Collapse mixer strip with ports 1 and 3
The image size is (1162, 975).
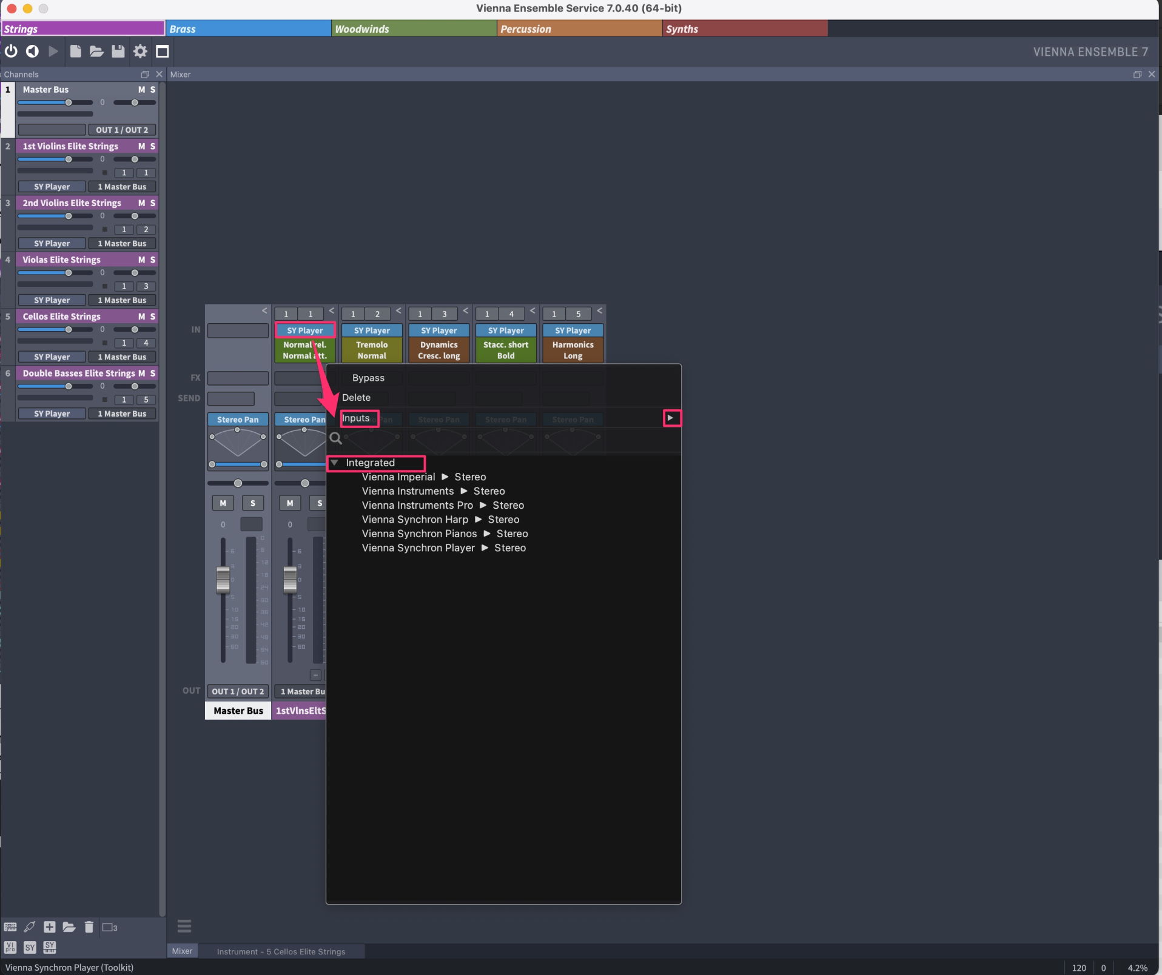coord(465,311)
